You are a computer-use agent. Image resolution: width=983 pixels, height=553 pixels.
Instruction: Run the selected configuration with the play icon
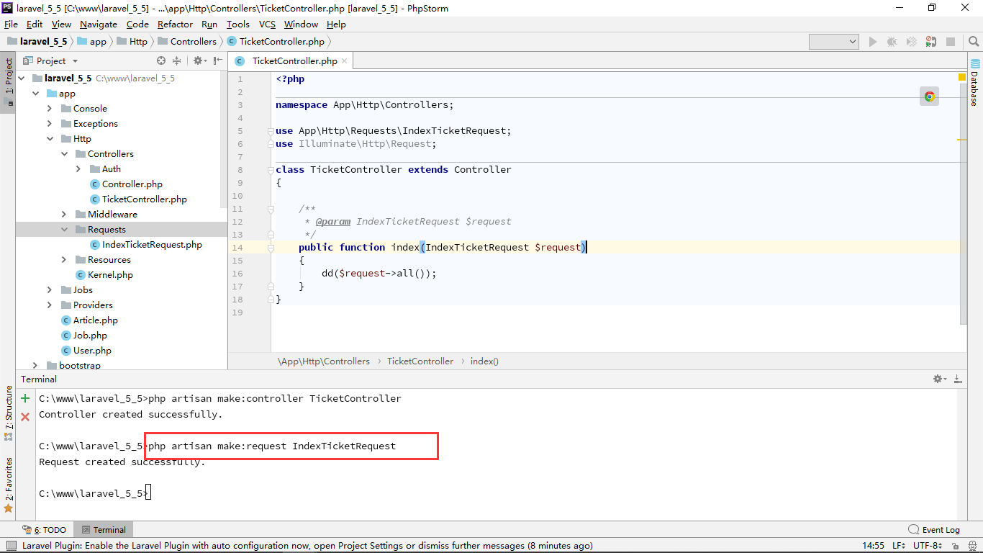(873, 42)
